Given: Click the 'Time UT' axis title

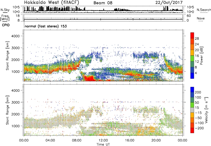Looking at the screenshot, I should (x=103, y=144).
